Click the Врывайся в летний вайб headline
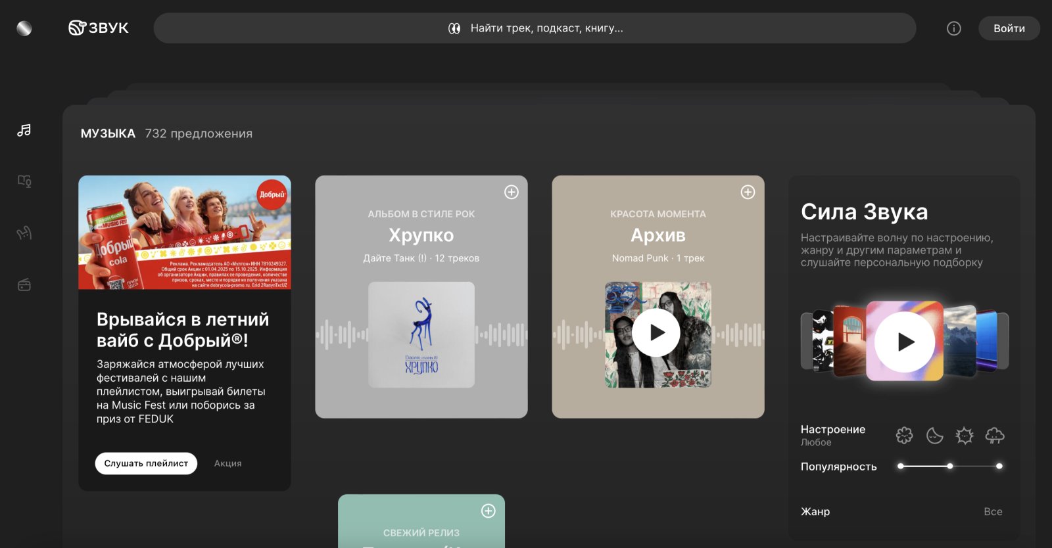The image size is (1052, 548). [x=183, y=330]
